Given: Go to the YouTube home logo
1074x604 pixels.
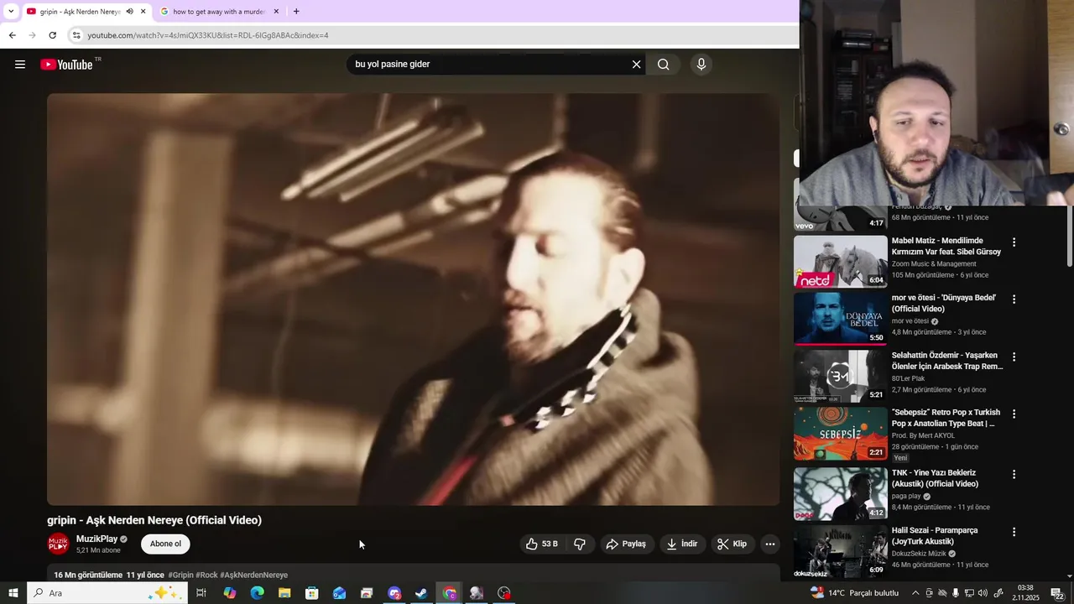Looking at the screenshot, I should [x=66, y=65].
